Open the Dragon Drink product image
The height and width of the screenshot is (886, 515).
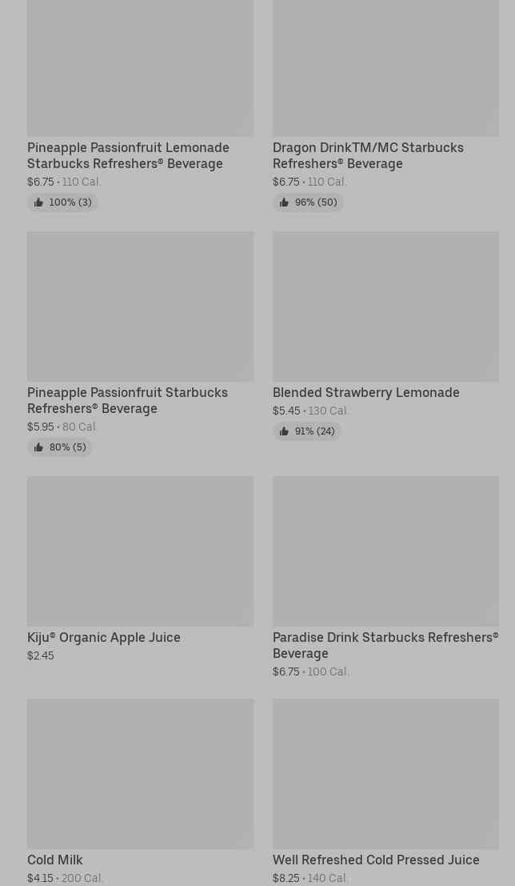tap(385, 68)
